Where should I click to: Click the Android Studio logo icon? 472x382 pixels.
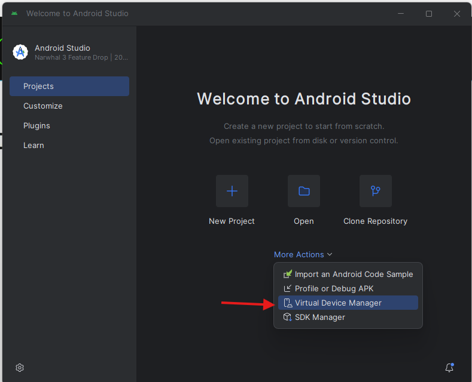[20, 53]
